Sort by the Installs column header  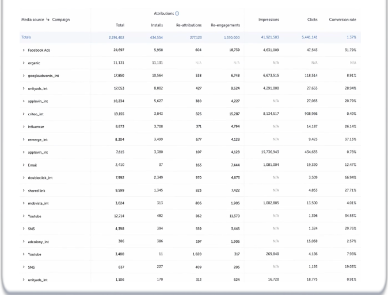(x=157, y=25)
